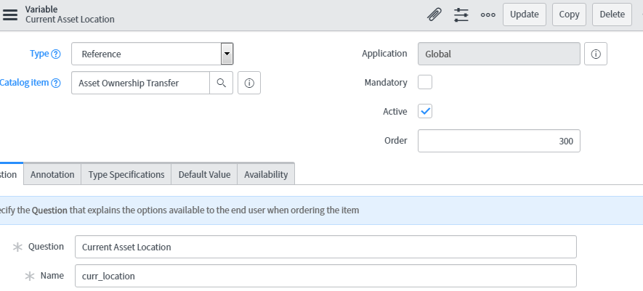Open the Type dropdown showing Reference

point(152,54)
